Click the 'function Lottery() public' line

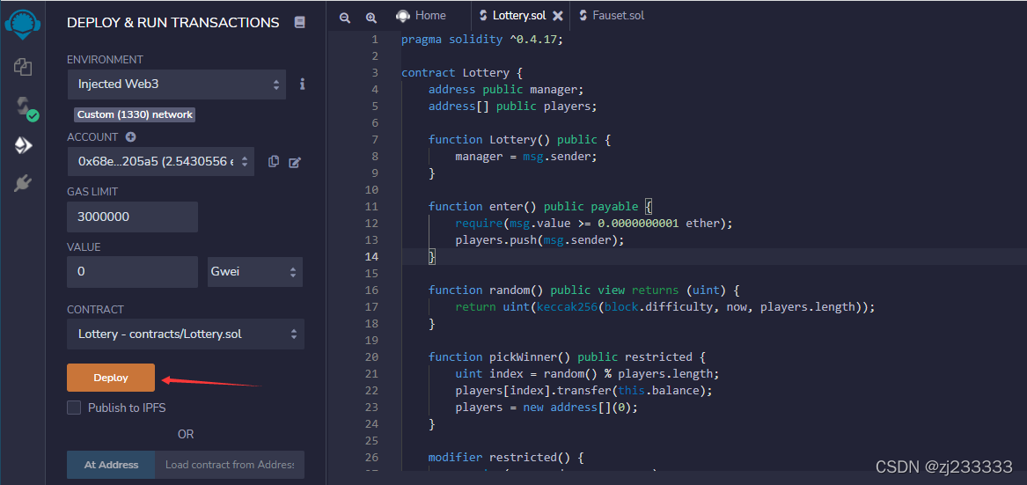click(x=519, y=140)
